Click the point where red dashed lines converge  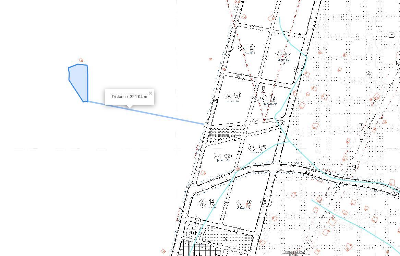point(264,119)
